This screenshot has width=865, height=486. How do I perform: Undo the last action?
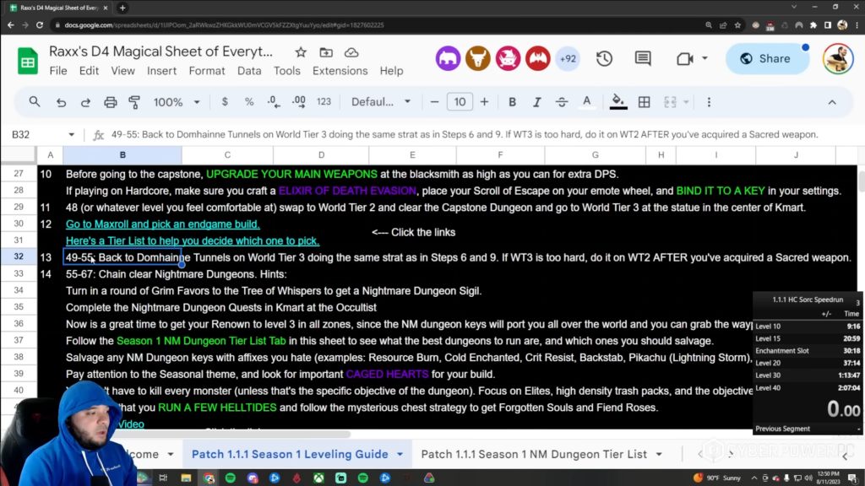(61, 102)
